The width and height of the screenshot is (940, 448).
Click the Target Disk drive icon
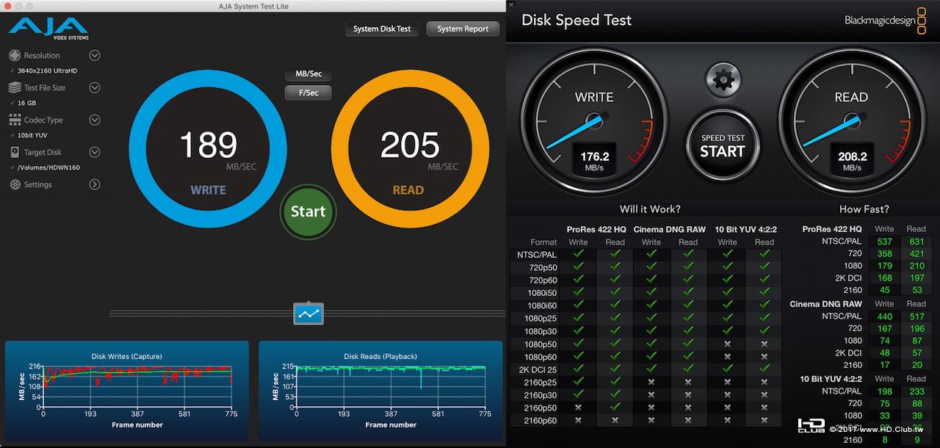click(x=15, y=152)
